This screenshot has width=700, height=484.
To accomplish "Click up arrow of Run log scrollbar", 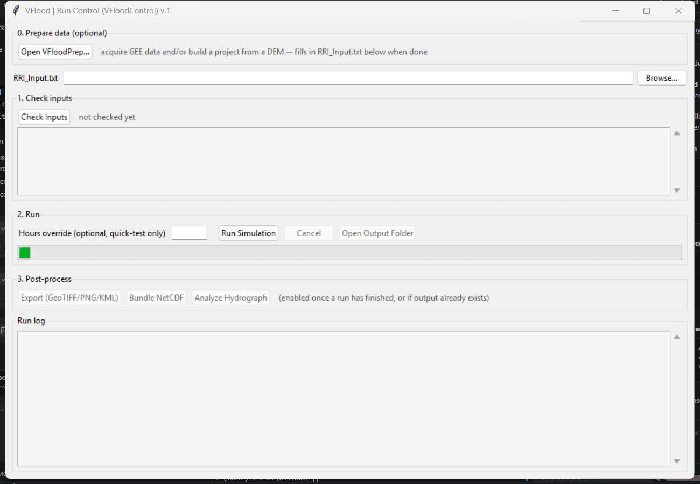I will tap(677, 337).
